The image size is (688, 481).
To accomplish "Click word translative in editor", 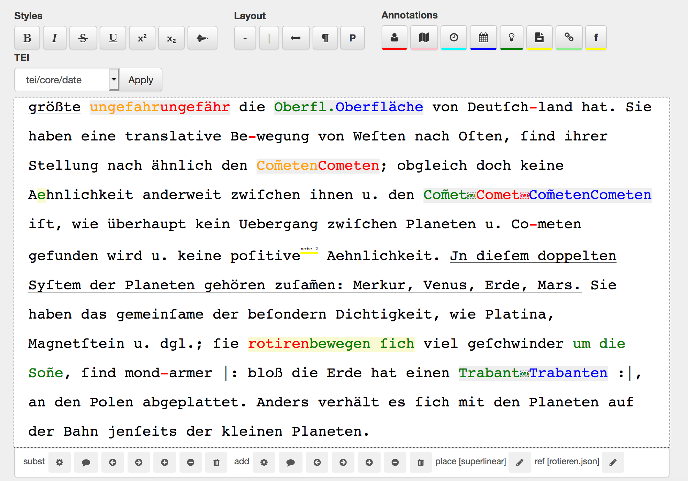I will coord(173,136).
